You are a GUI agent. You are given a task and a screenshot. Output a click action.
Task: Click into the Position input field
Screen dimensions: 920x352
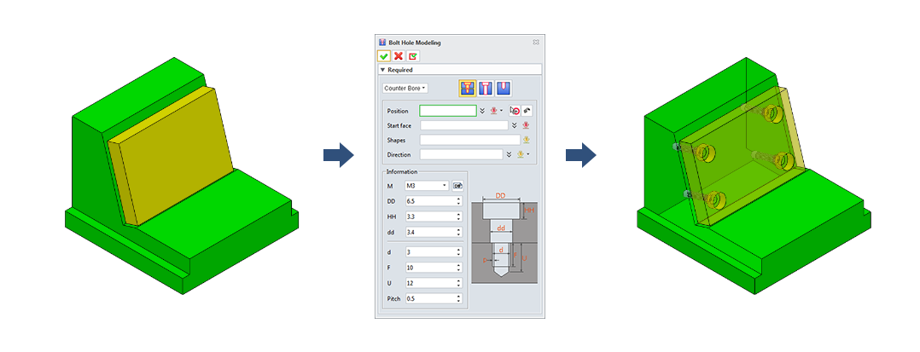448,110
